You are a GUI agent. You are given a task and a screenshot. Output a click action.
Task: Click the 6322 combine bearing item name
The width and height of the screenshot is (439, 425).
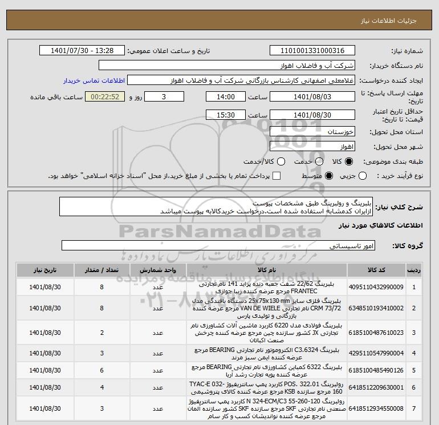267,371
